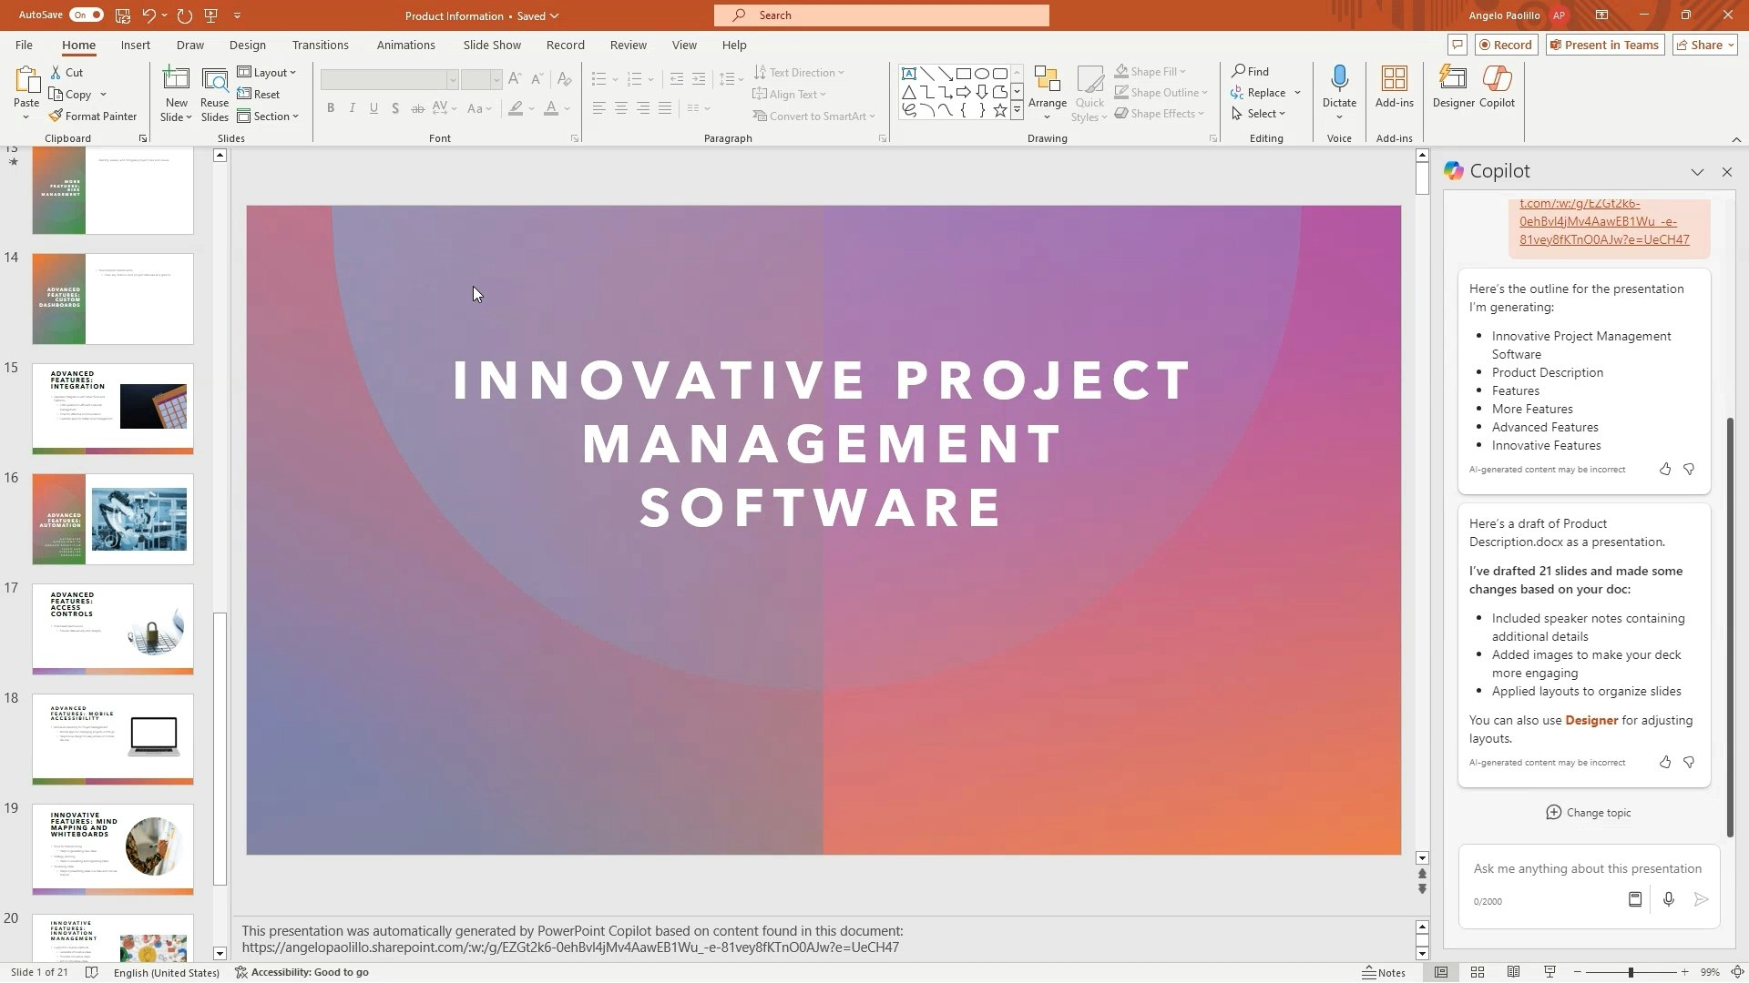Open Add-ins from the ribbon
1749x983 pixels.
1394,86
